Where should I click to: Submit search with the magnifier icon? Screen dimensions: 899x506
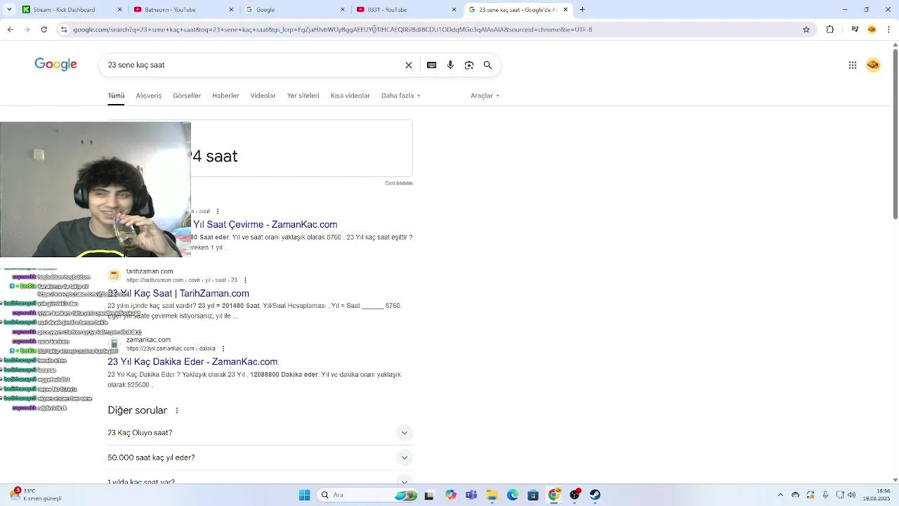coord(487,65)
